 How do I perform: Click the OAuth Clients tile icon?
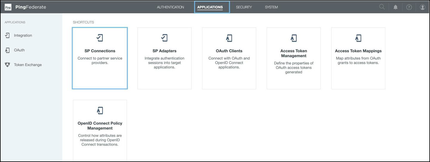click(x=229, y=38)
